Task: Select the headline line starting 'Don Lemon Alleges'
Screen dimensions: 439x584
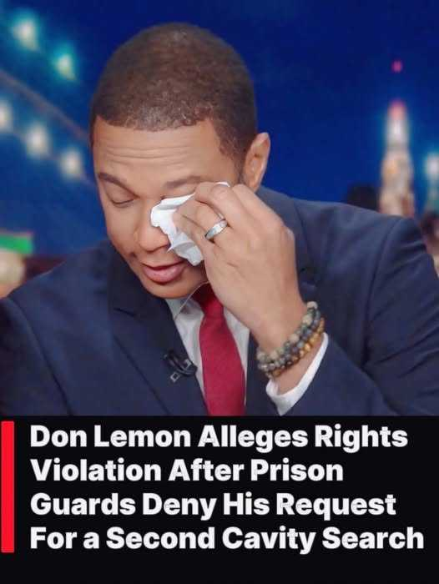Action: (x=219, y=436)
